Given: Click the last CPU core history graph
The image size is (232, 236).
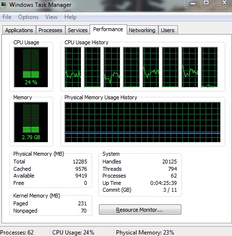Looking at the screenshot, I should (209, 67).
